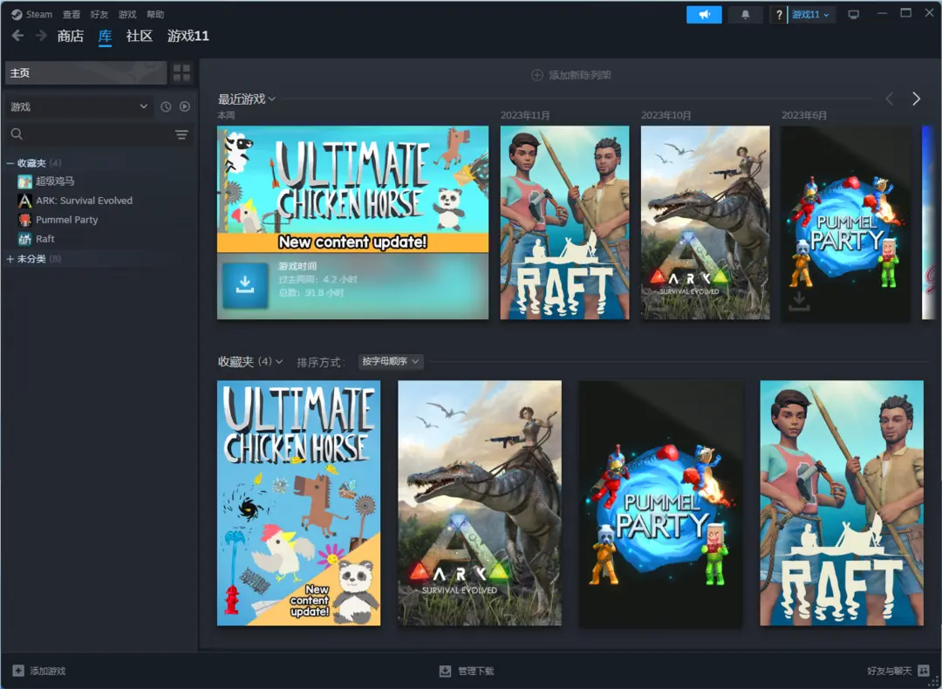Image resolution: width=942 pixels, height=689 pixels.
Task: Open the 游戏 menu in menu bar
Action: [x=127, y=15]
